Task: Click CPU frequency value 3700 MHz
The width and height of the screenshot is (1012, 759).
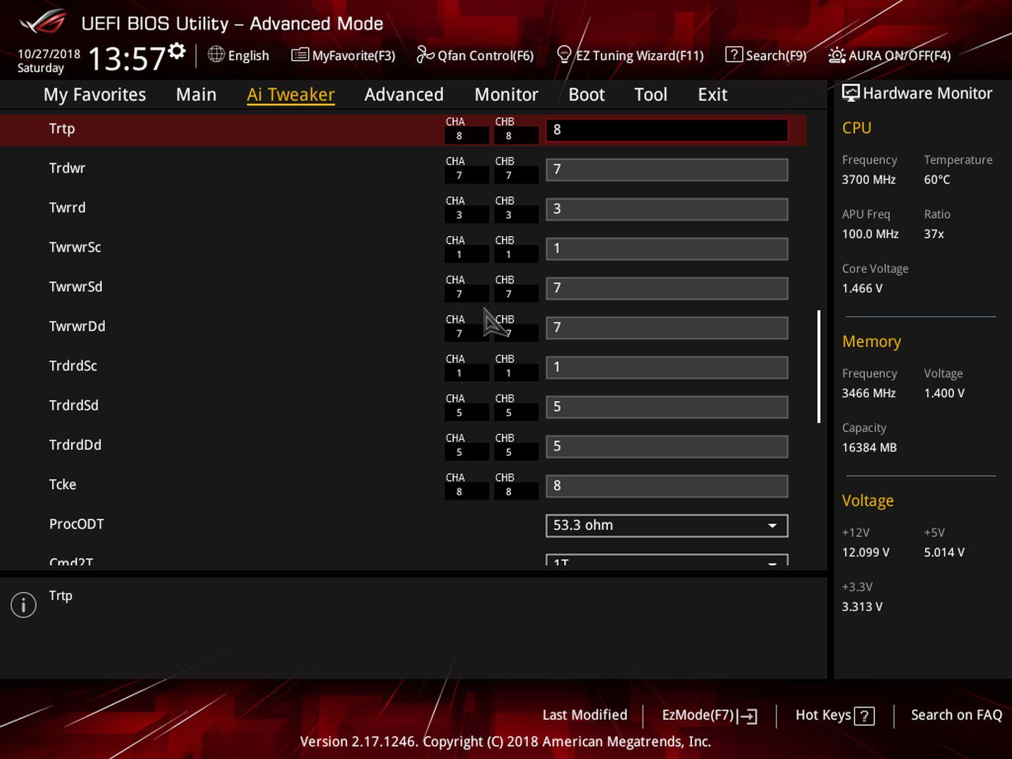Action: point(868,180)
